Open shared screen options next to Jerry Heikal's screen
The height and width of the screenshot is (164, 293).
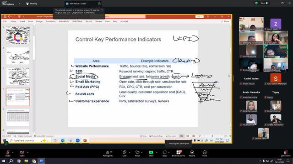[99, 4]
